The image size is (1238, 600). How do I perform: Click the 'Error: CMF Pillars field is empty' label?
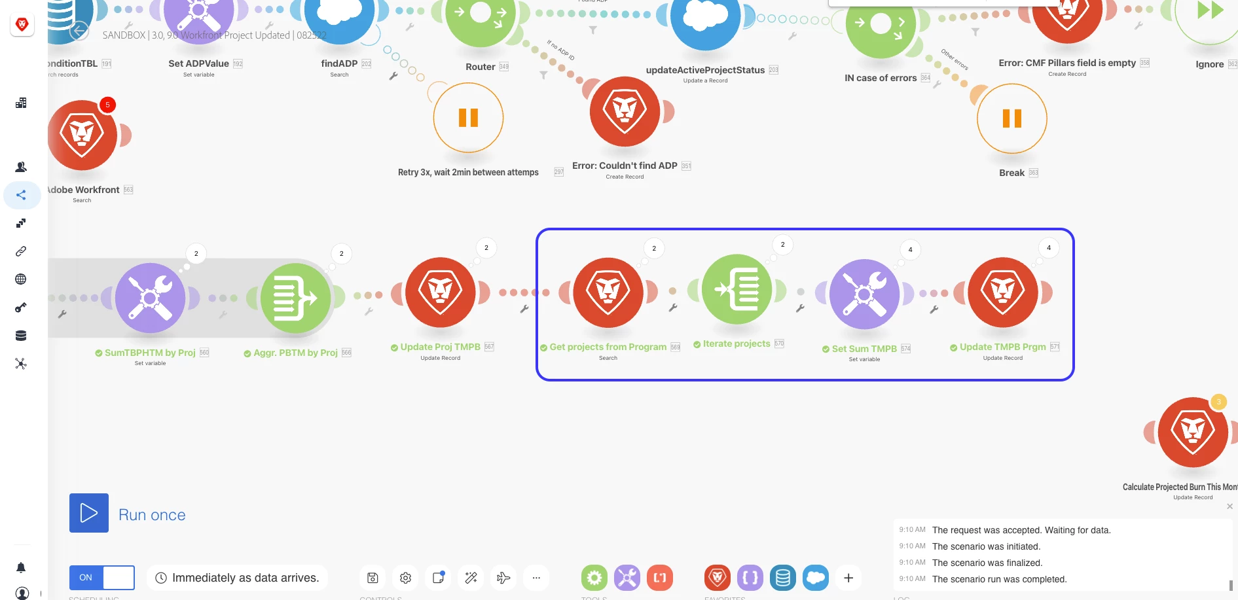[x=1067, y=63]
